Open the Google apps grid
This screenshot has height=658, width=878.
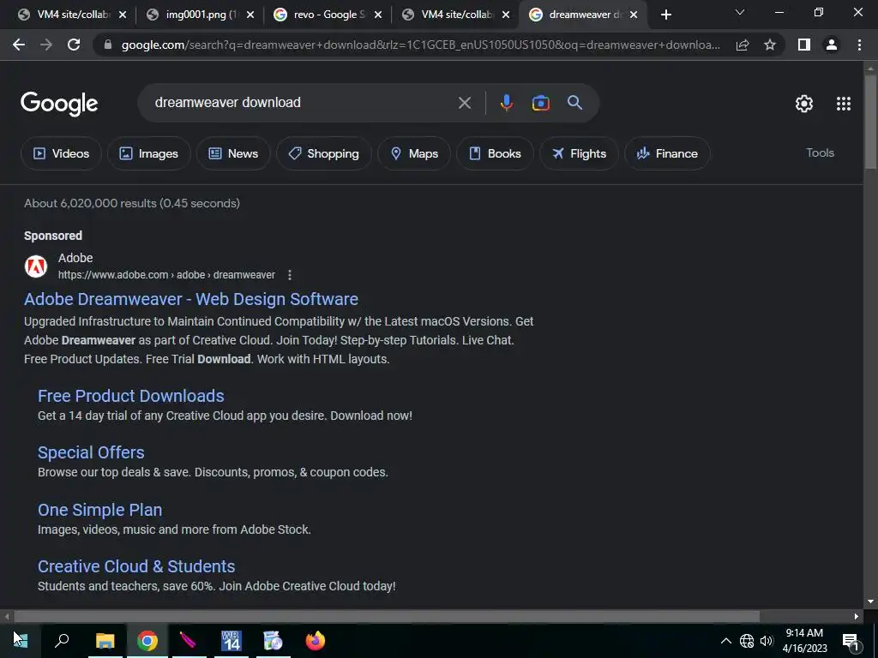[x=844, y=104]
